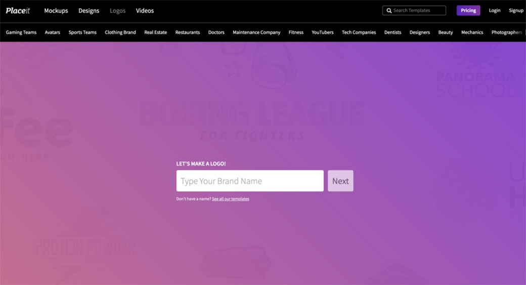Open the Login page
The height and width of the screenshot is (285, 526).
494,11
